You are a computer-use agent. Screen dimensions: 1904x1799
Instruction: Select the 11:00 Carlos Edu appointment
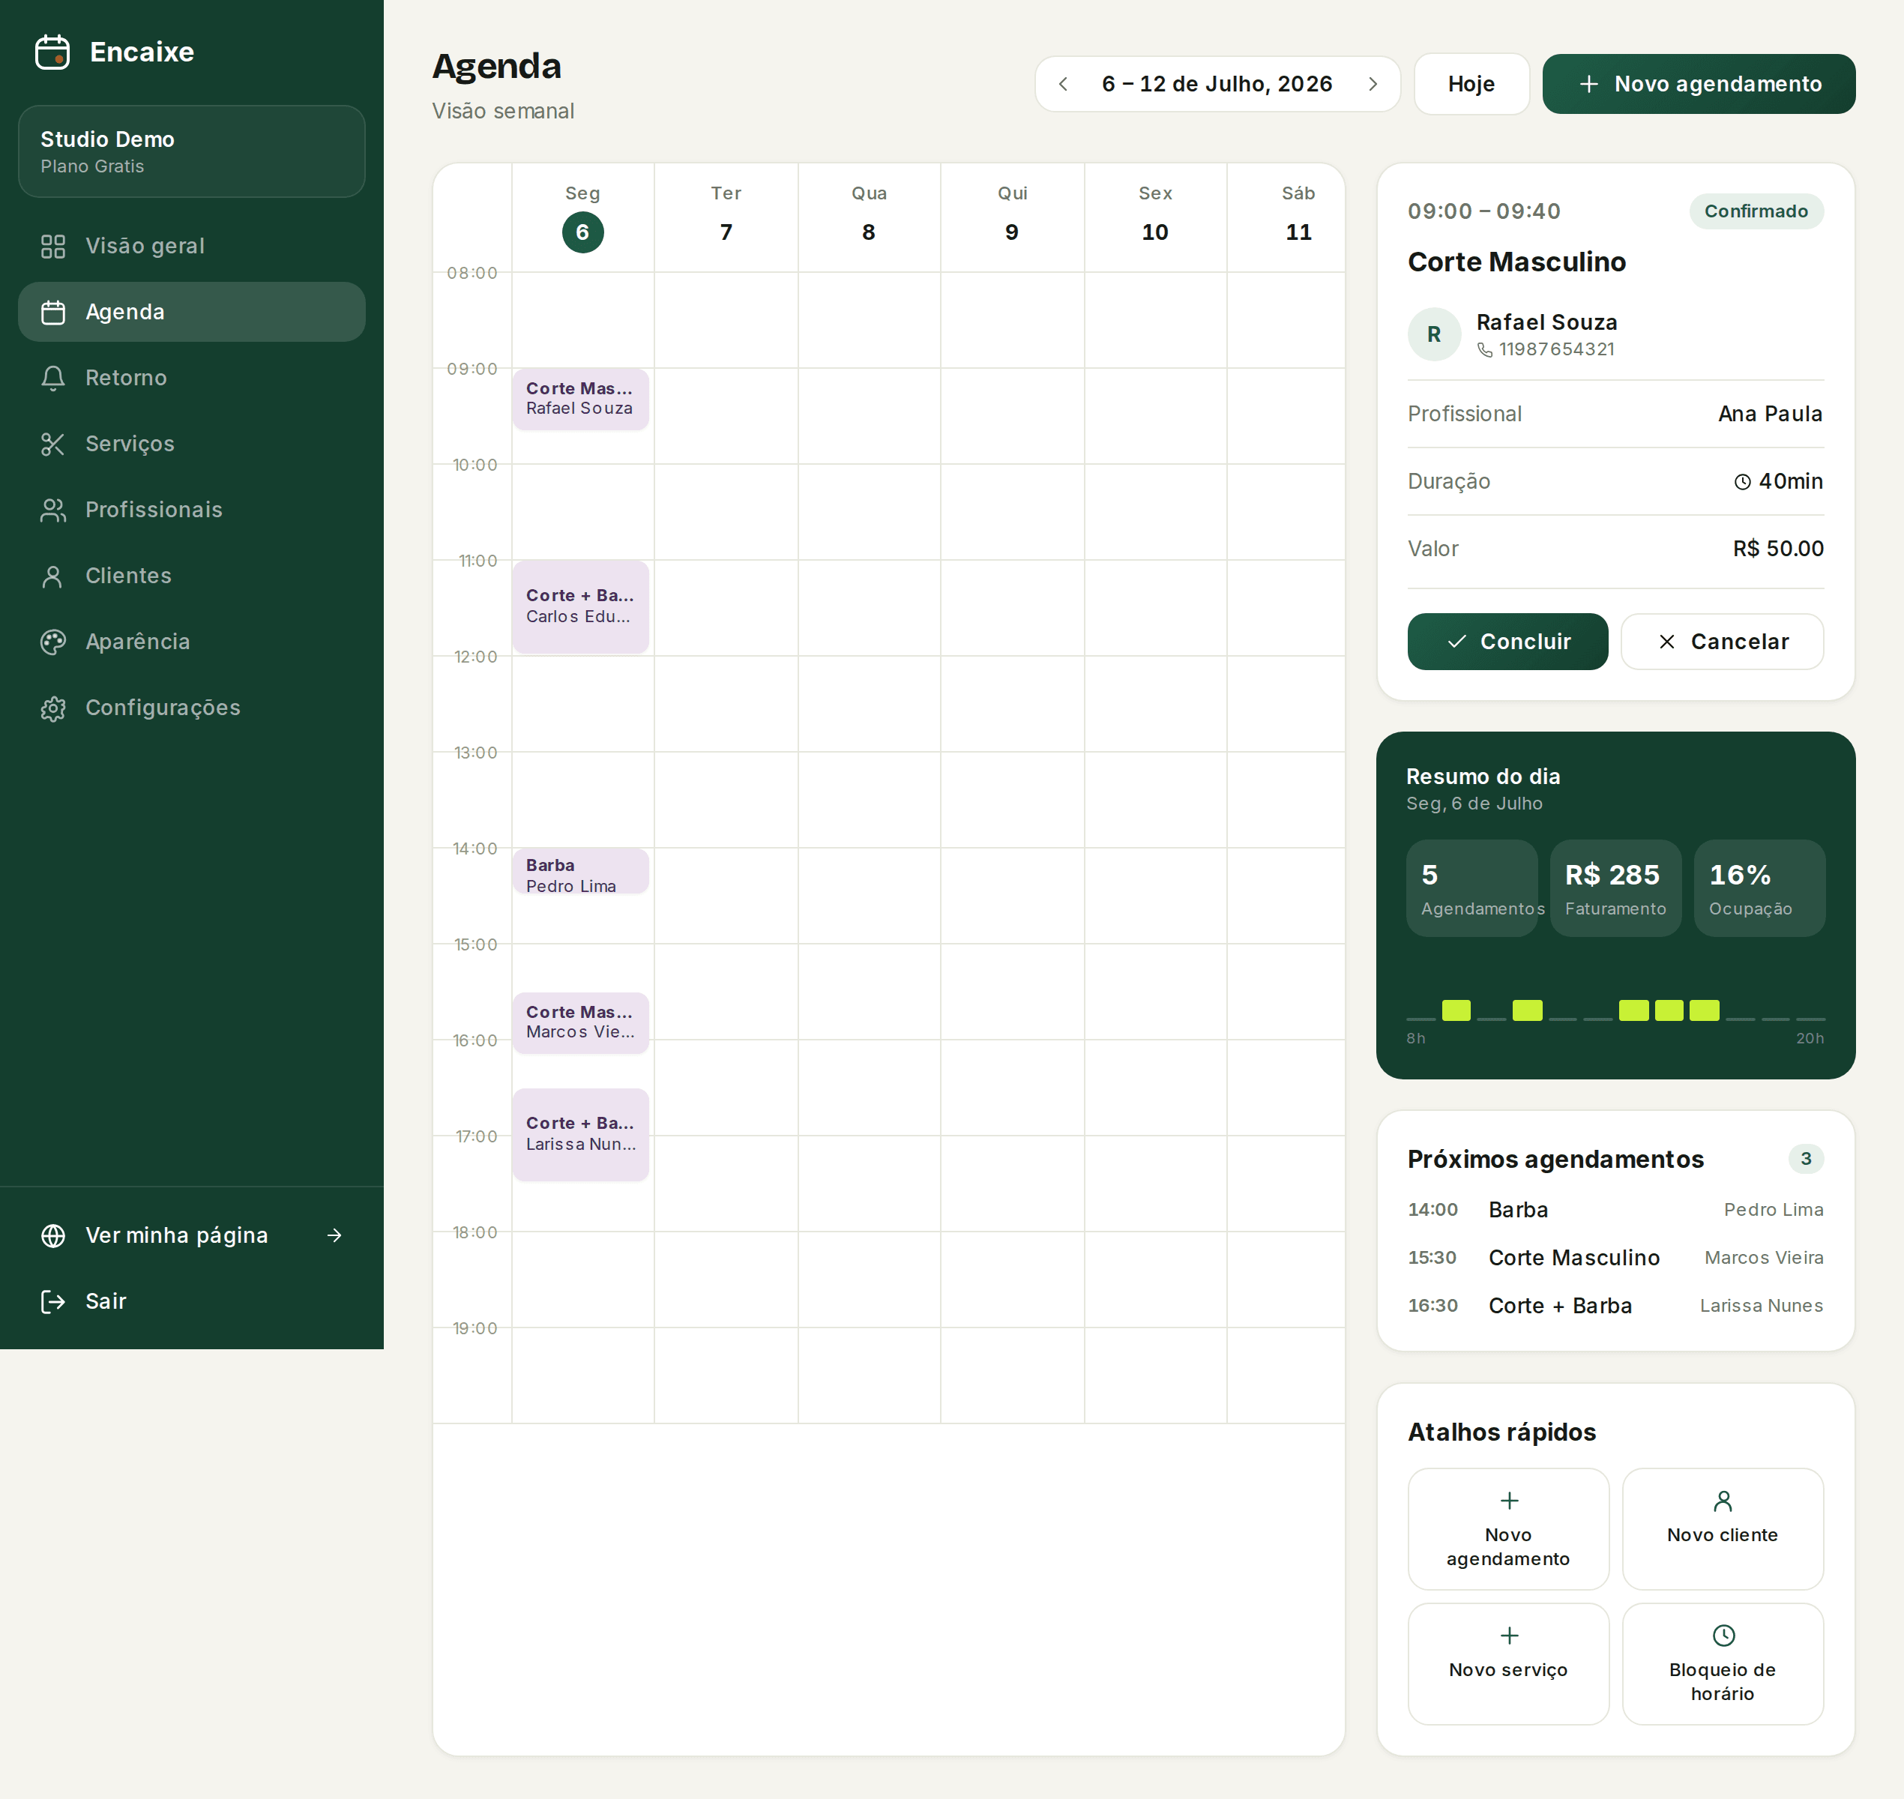tap(580, 606)
